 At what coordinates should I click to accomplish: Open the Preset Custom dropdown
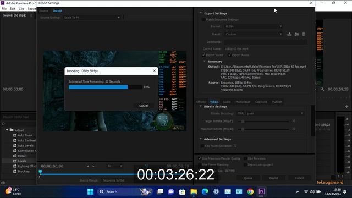(253, 34)
